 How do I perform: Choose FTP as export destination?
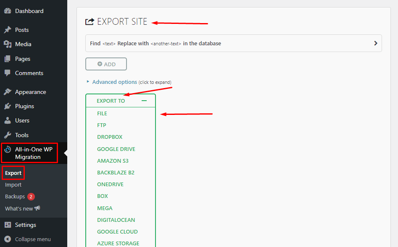point(102,125)
